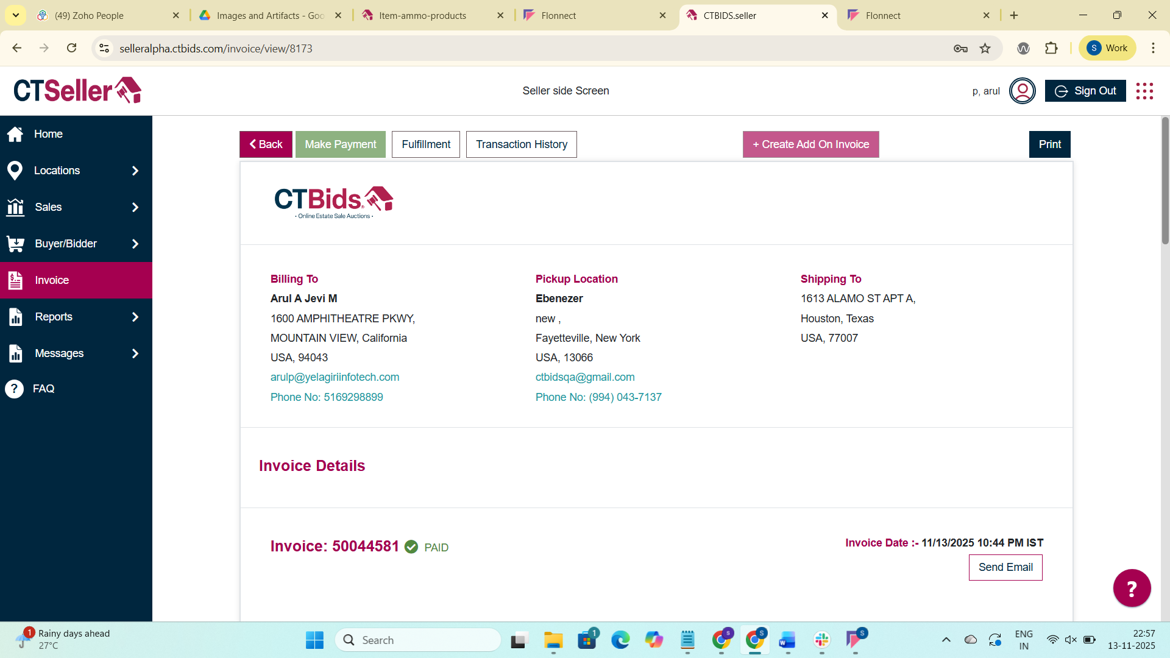The height and width of the screenshot is (658, 1170).
Task: Click the Invoice document icon in sidebar
Action: (15, 280)
